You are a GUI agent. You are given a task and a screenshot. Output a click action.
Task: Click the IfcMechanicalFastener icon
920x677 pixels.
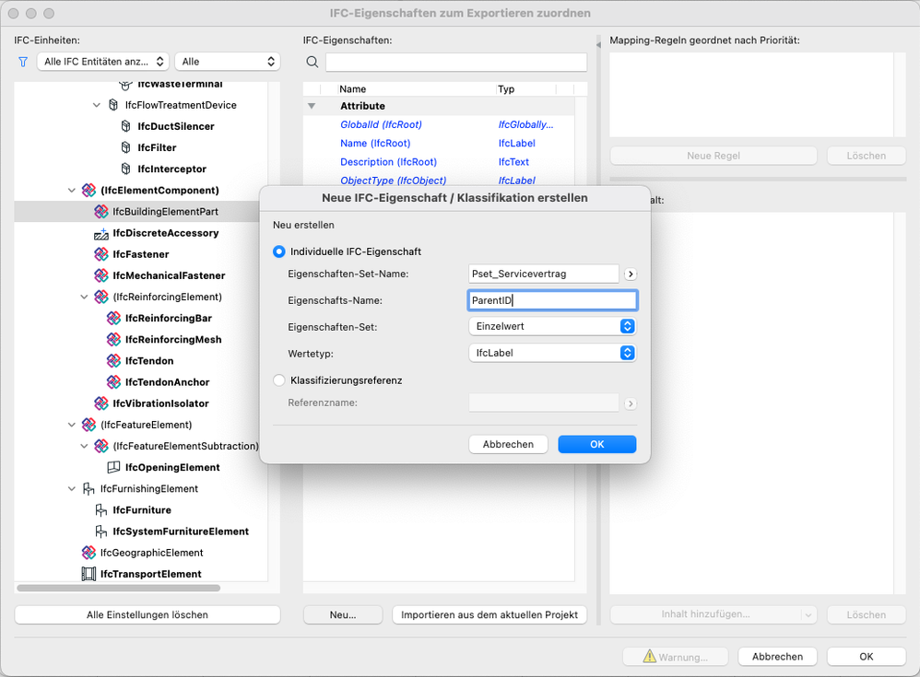tap(100, 275)
